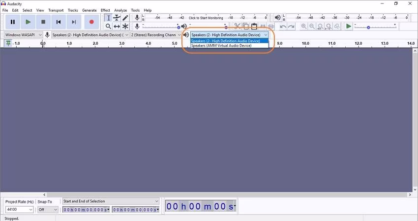This screenshot has width=418, height=221.
Task: Open the Snap-To Off dropdown
Action: tap(48, 210)
